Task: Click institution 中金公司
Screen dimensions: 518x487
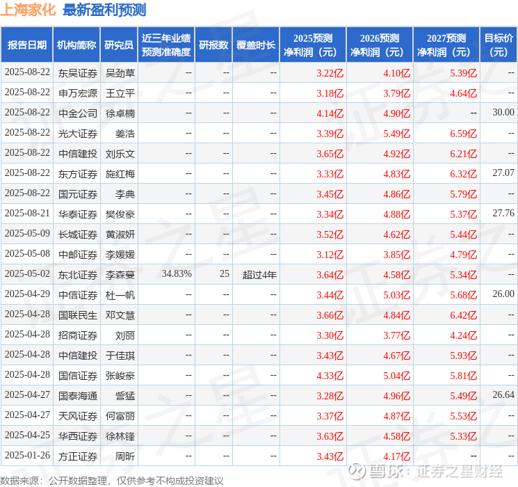Action: [78, 113]
